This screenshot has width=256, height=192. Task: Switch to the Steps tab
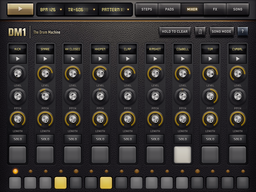[147, 9]
